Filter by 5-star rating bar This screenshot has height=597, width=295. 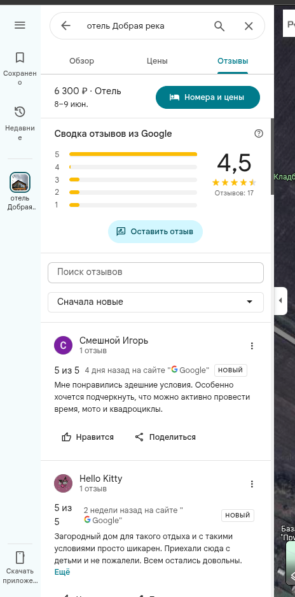[133, 154]
